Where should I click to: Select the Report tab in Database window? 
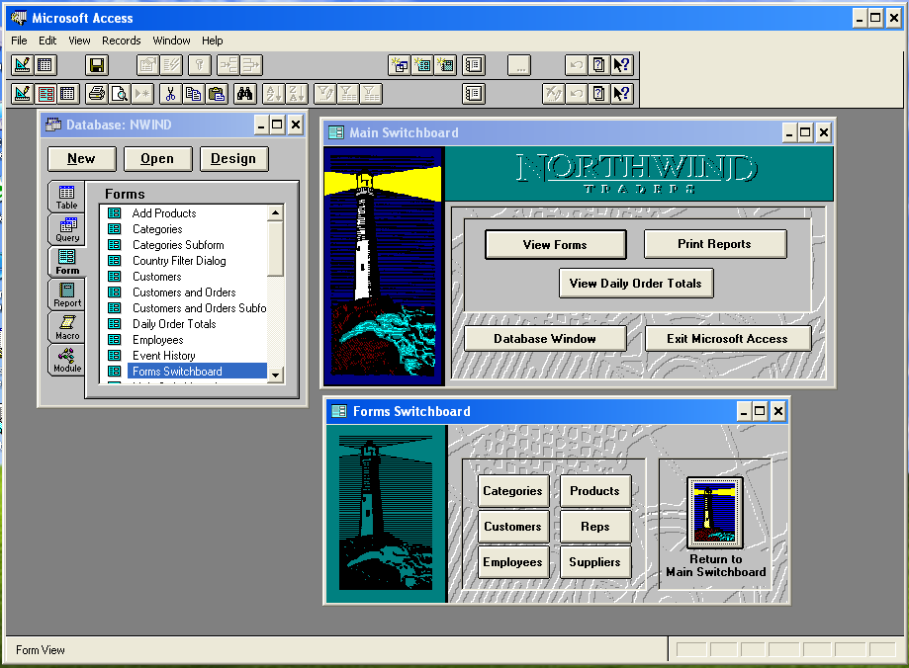pos(67,294)
